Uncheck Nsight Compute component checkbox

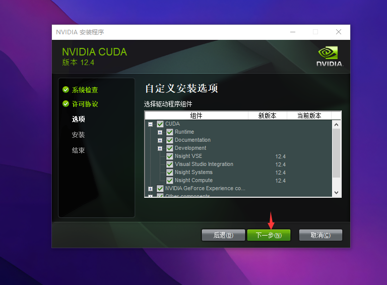[170, 181]
